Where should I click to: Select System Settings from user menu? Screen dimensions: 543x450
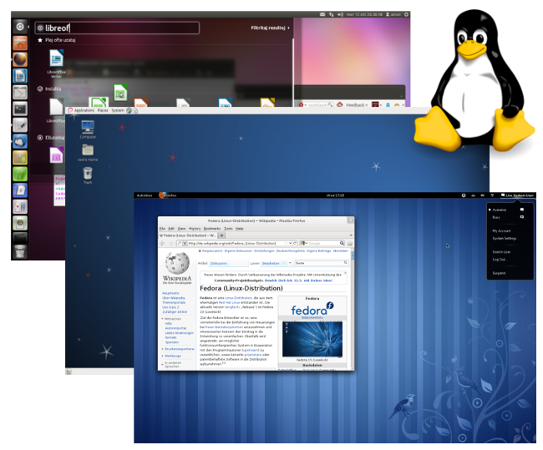pos(504,238)
